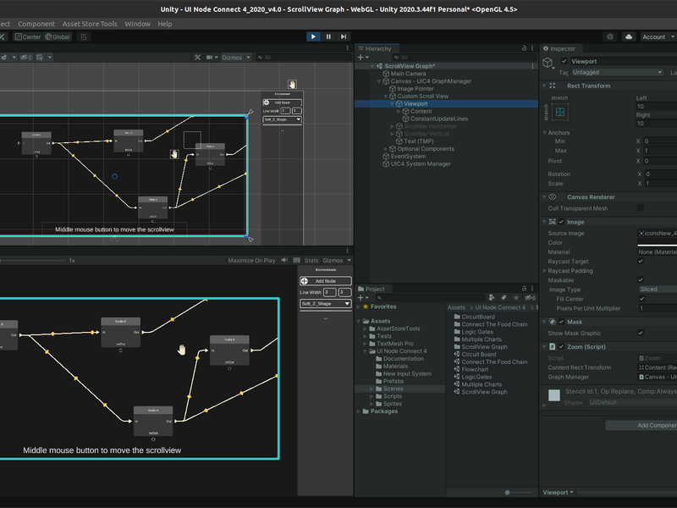The image size is (677, 508).
Task: Click the Scene view tools wrench icon
Action: click(x=197, y=57)
